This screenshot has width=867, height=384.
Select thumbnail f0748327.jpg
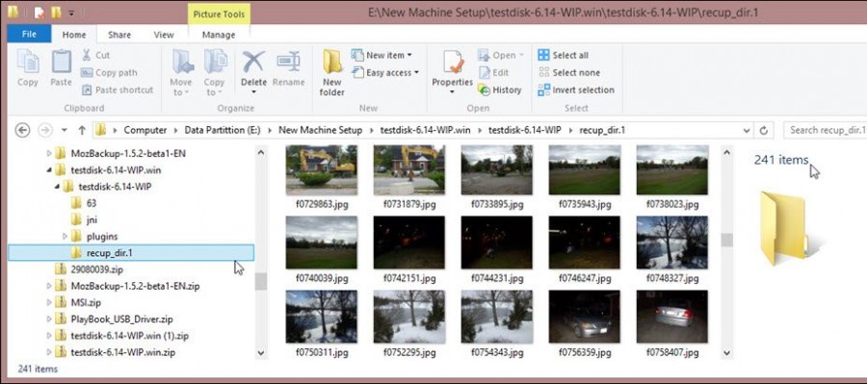click(671, 248)
